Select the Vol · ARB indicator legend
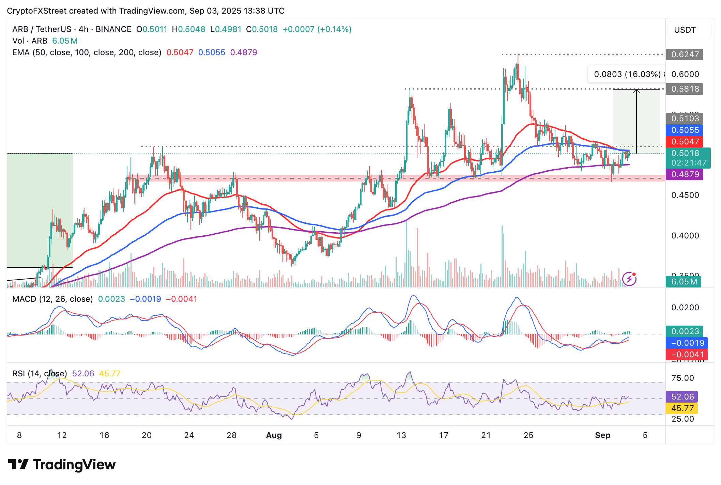The width and height of the screenshot is (721, 485). coord(30,41)
